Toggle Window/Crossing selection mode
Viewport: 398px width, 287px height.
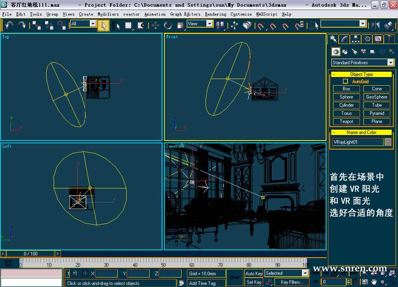click(141, 25)
